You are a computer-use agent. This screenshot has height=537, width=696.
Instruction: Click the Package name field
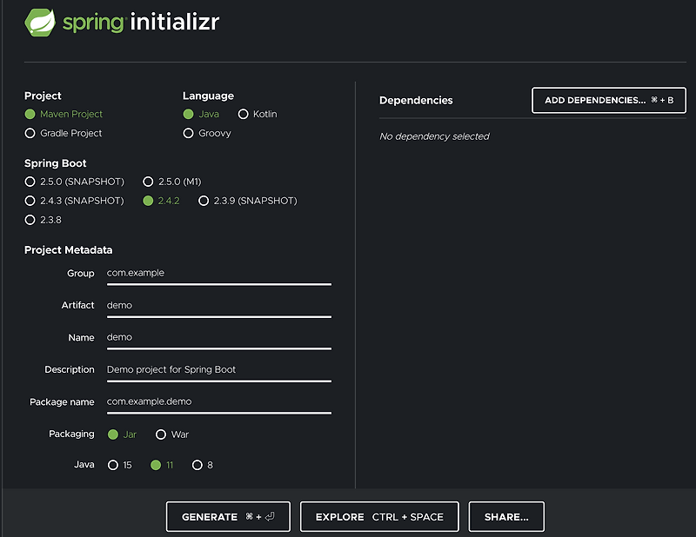pos(217,401)
